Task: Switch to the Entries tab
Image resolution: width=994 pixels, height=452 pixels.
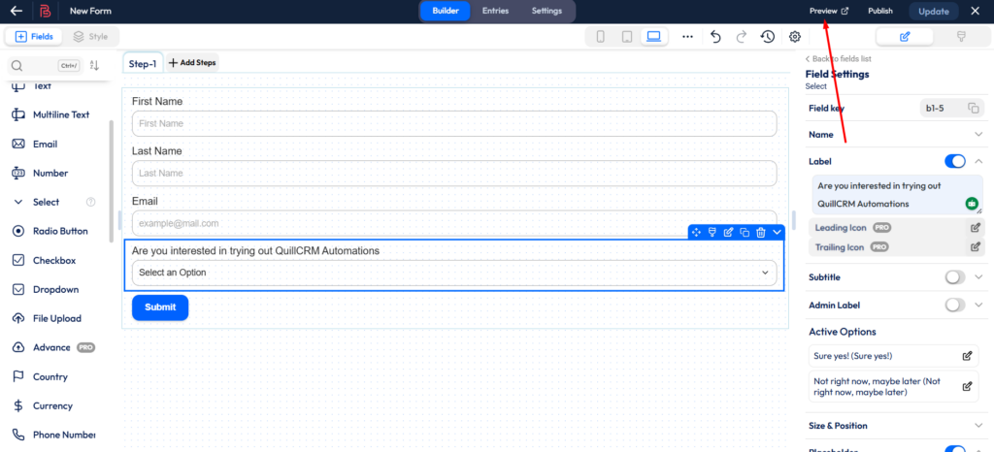Action: [495, 11]
